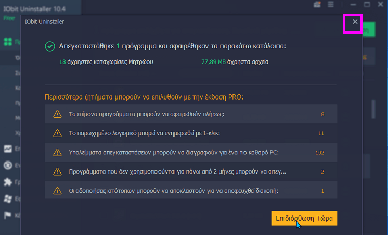
Task: Close the main IObit Uninstaller 10.4 window
Action: coord(381,4)
